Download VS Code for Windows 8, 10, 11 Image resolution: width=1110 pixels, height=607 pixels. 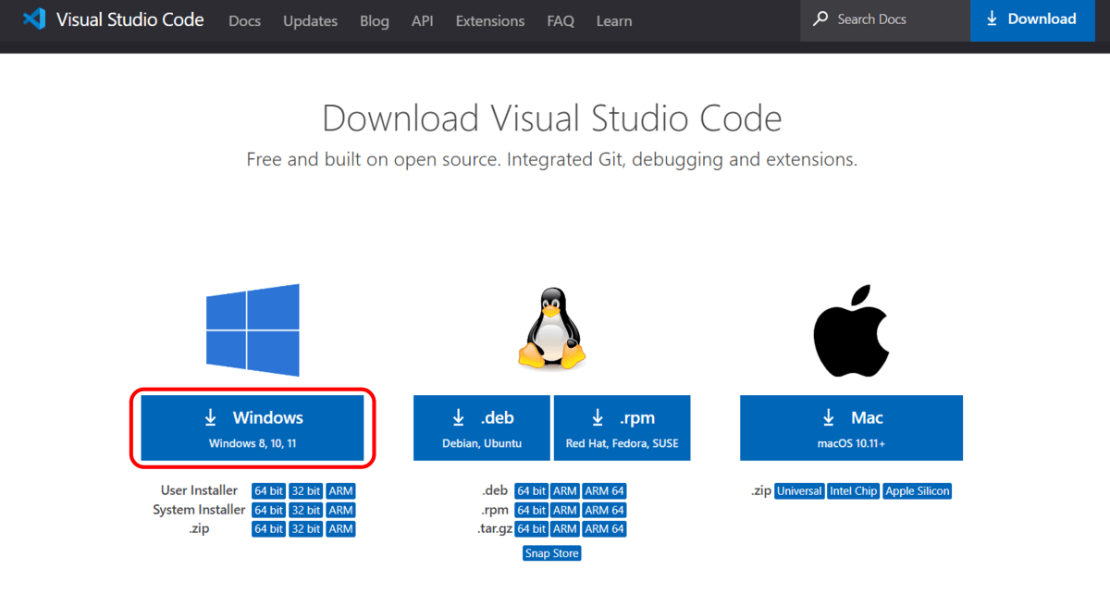(253, 427)
